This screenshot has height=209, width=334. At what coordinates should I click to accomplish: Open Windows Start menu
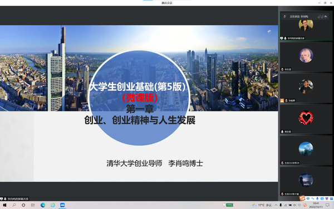tap(4, 205)
